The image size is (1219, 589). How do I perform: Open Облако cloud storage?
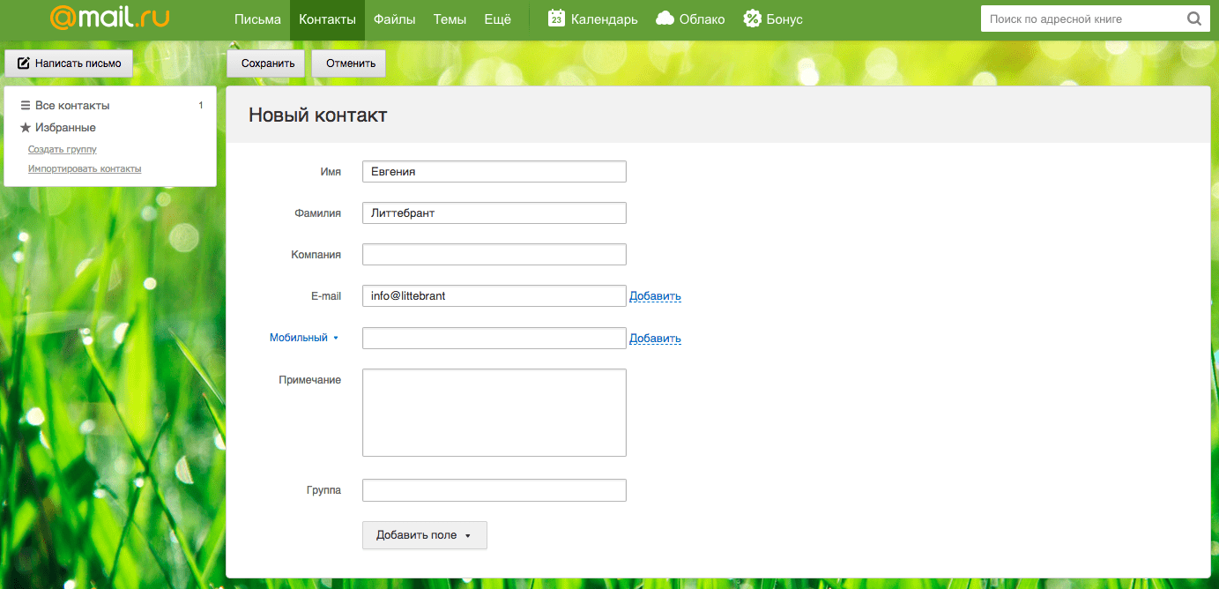point(690,19)
